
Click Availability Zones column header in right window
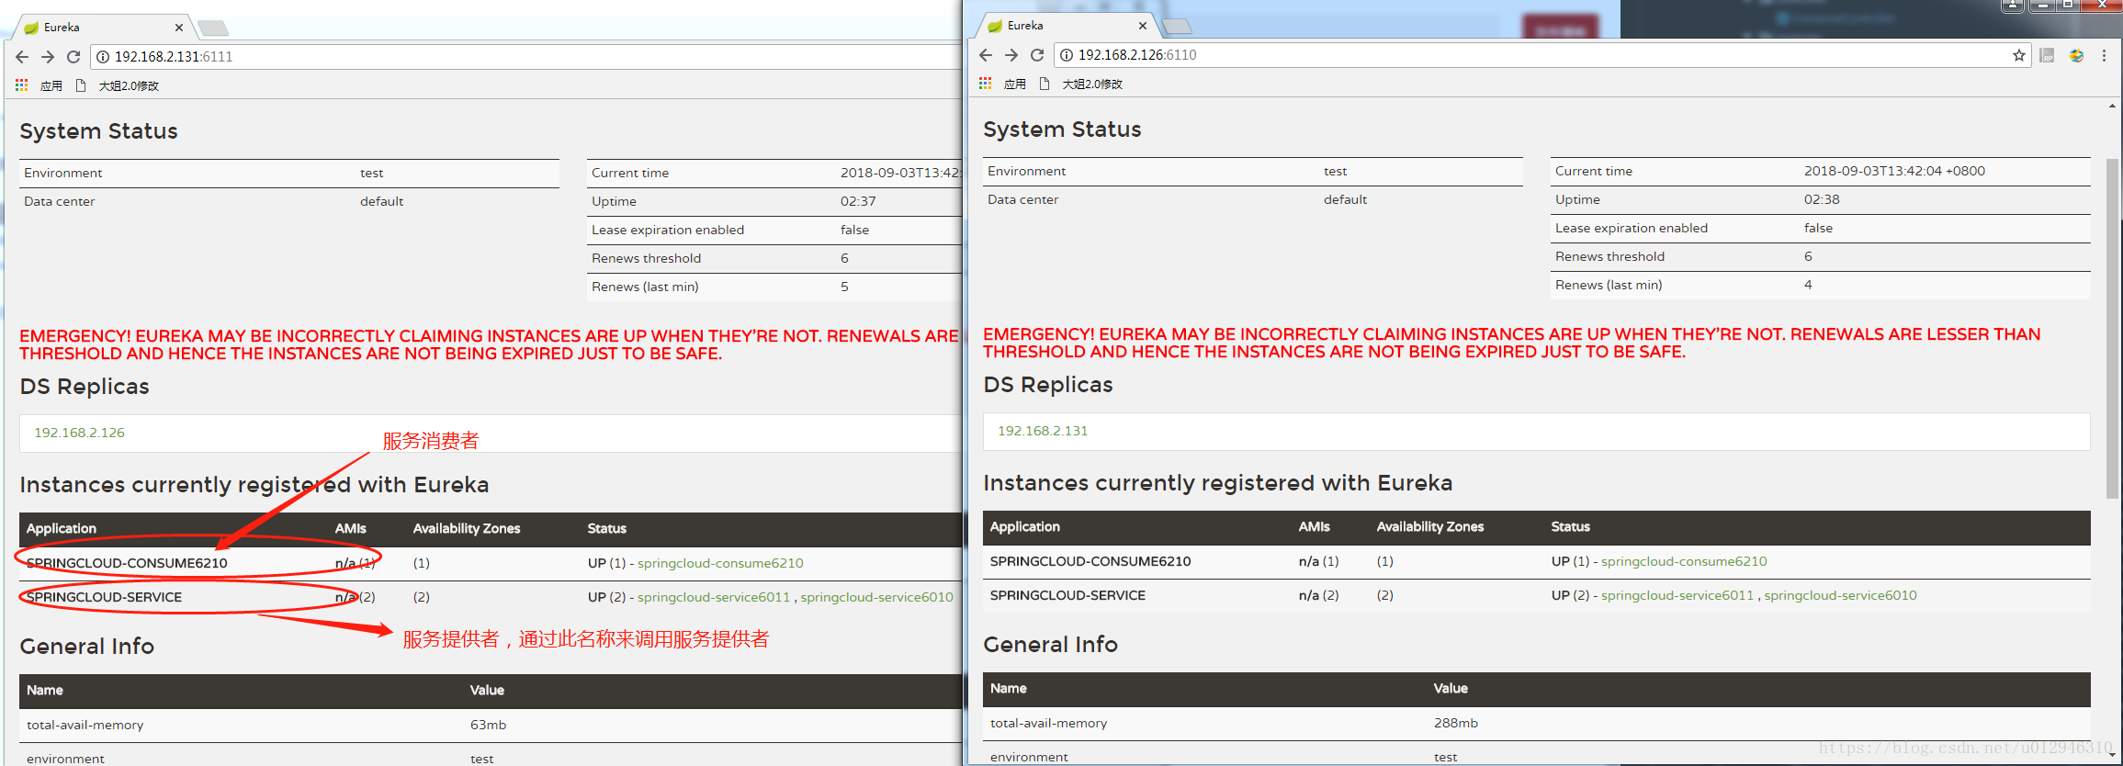(1429, 526)
